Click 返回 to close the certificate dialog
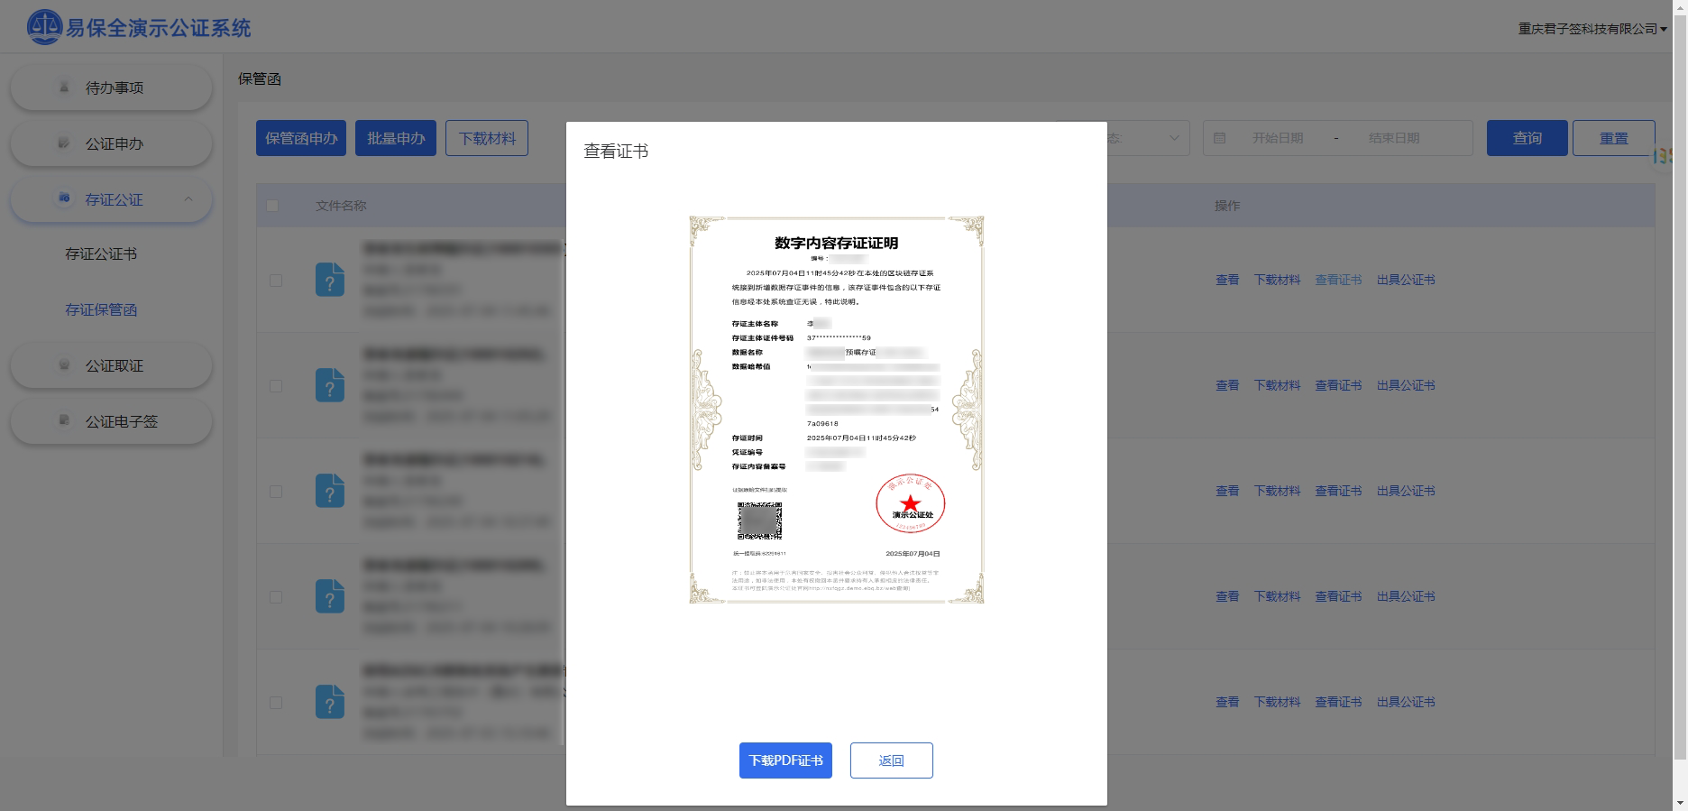 point(891,760)
